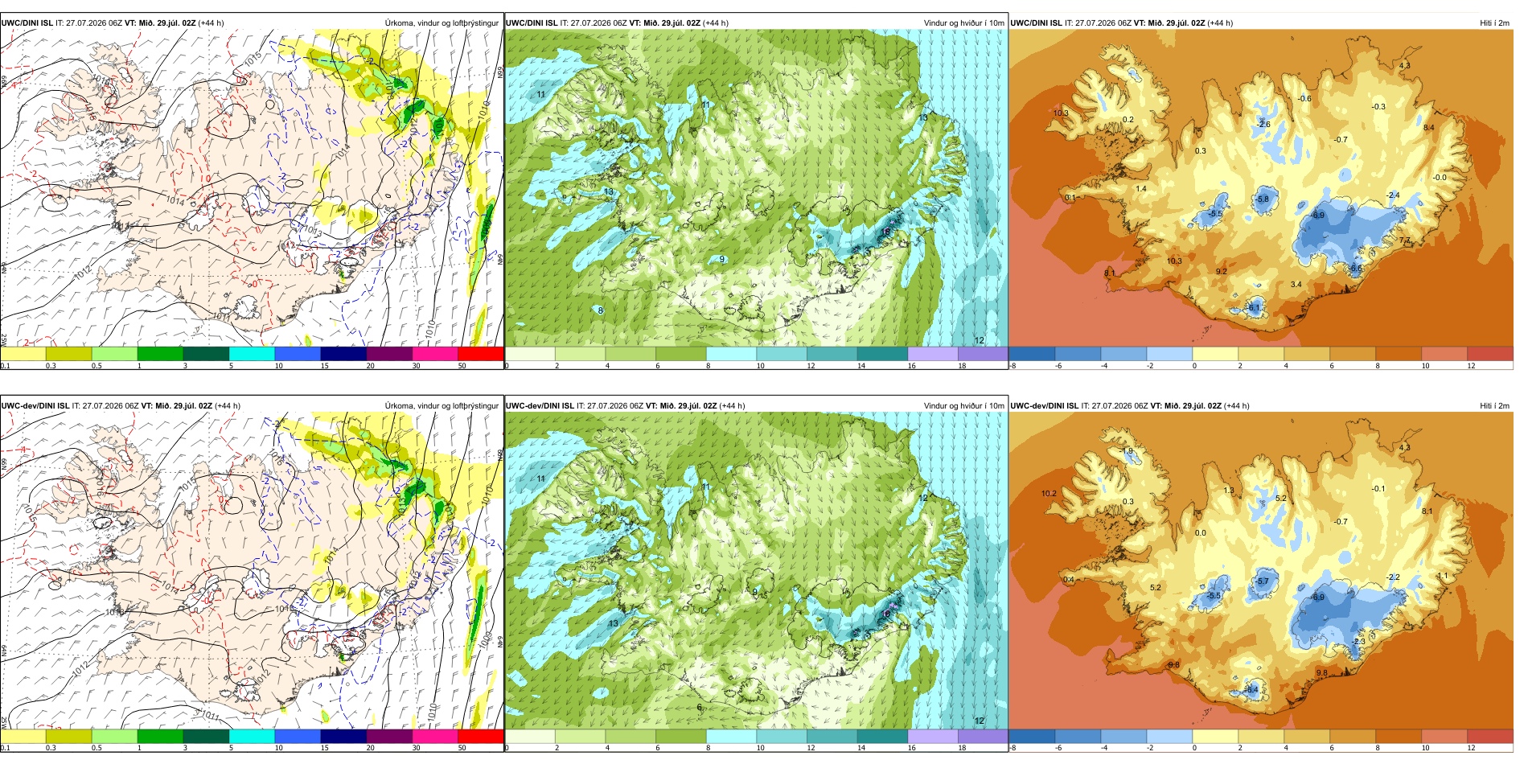Open the UWC/DINI 10m wind and gust map
Image resolution: width=1528 pixels, height=764 pixels.
point(756,188)
